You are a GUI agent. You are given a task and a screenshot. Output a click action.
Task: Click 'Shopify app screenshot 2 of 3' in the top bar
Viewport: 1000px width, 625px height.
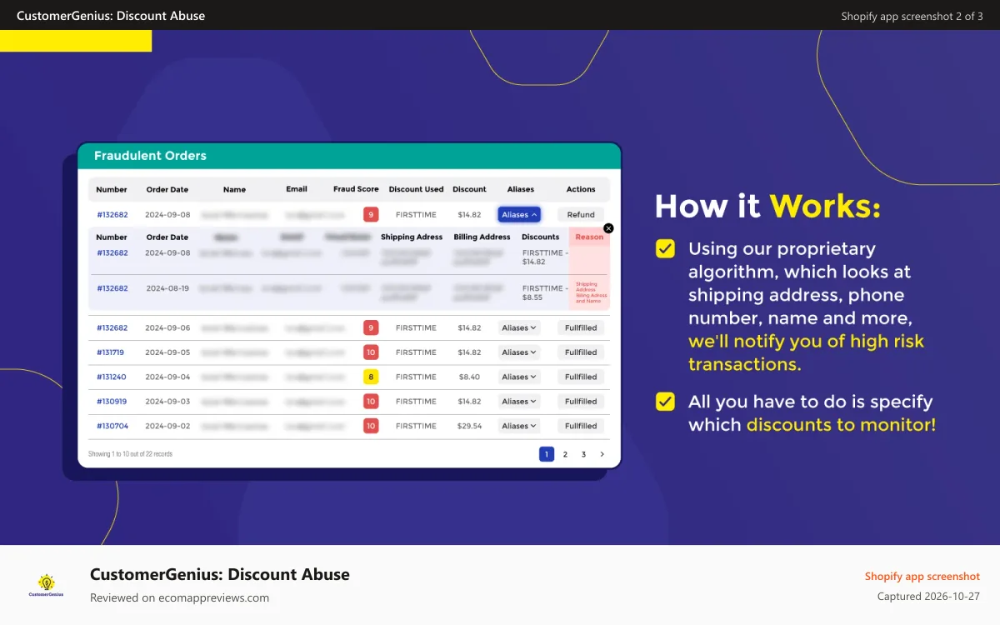[912, 16]
